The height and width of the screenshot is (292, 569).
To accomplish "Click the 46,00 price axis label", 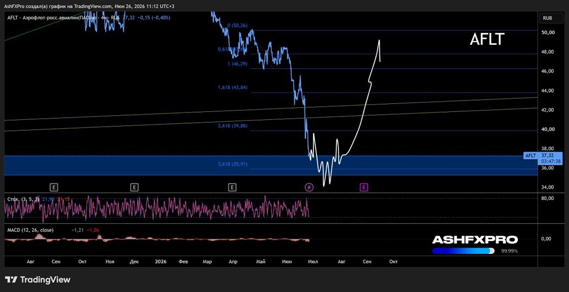I will click(x=547, y=72).
